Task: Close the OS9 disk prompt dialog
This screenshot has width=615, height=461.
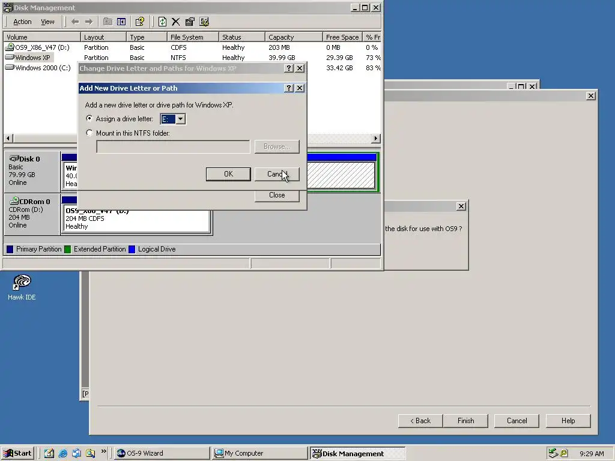Action: point(461,206)
